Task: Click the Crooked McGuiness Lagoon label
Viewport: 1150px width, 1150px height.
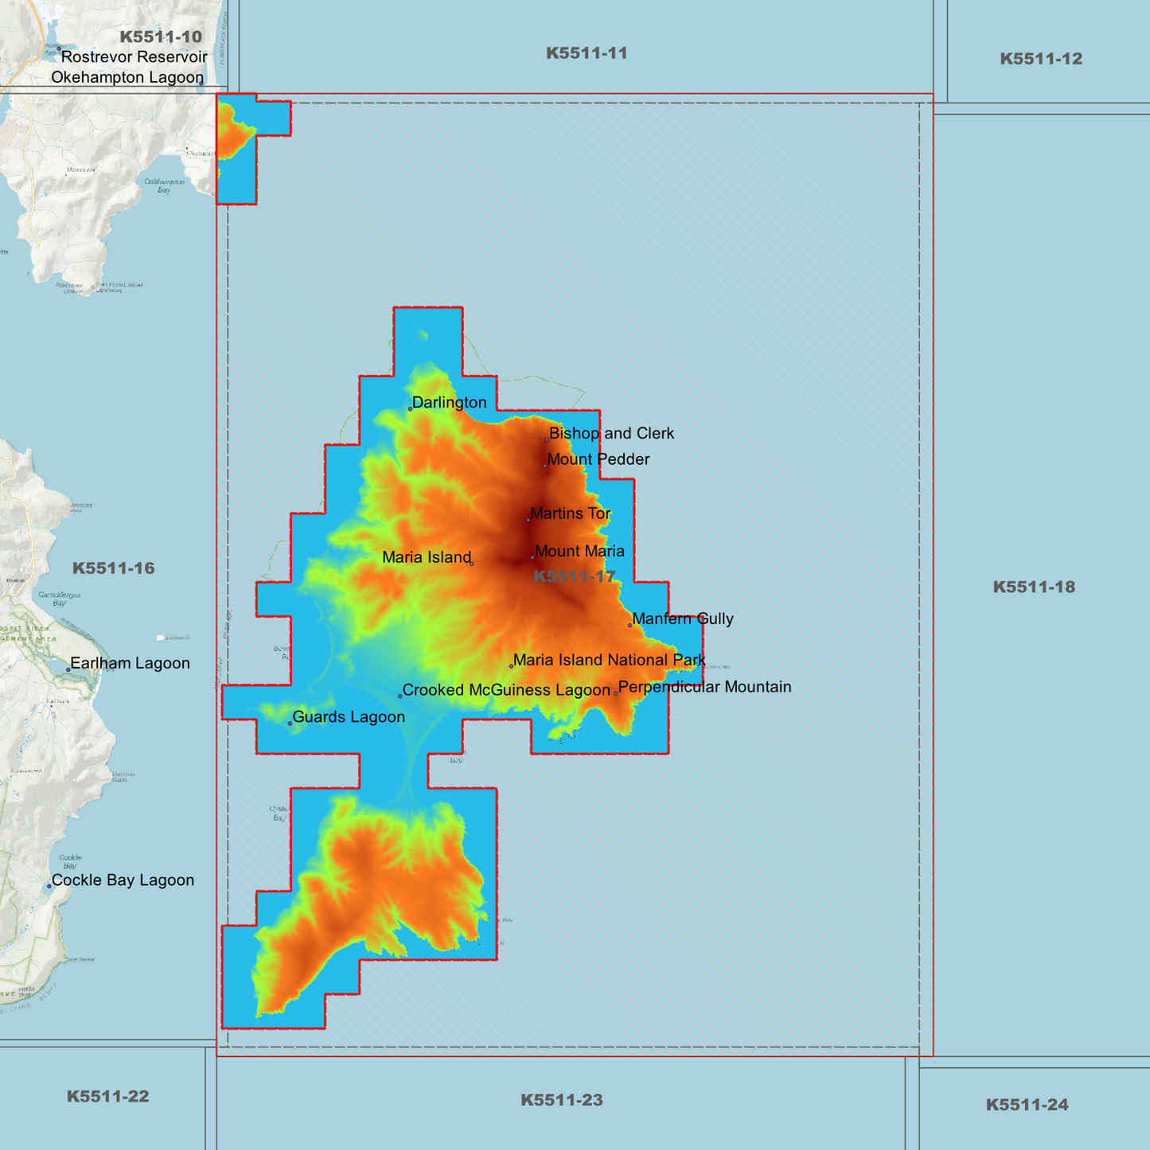Action: (506, 690)
